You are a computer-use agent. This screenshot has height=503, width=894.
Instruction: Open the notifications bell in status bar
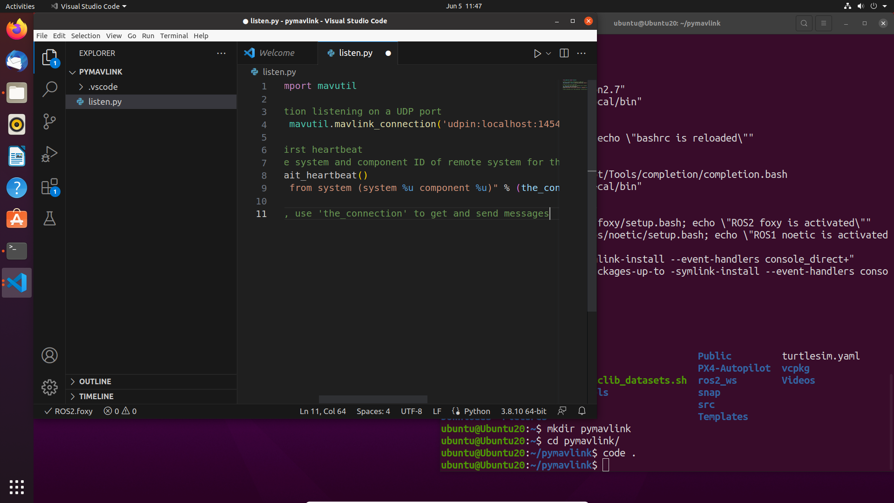click(x=582, y=411)
